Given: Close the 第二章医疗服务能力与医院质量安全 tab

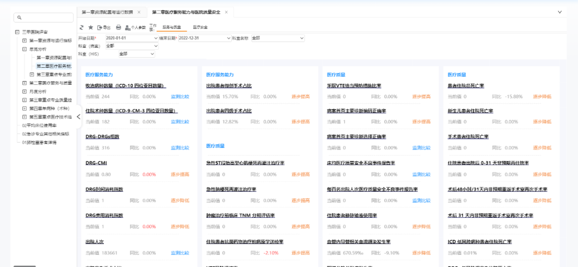Looking at the screenshot, I should coord(226,12).
